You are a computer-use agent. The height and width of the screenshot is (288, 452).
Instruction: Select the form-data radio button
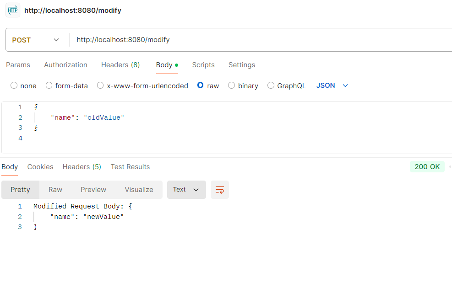point(49,85)
